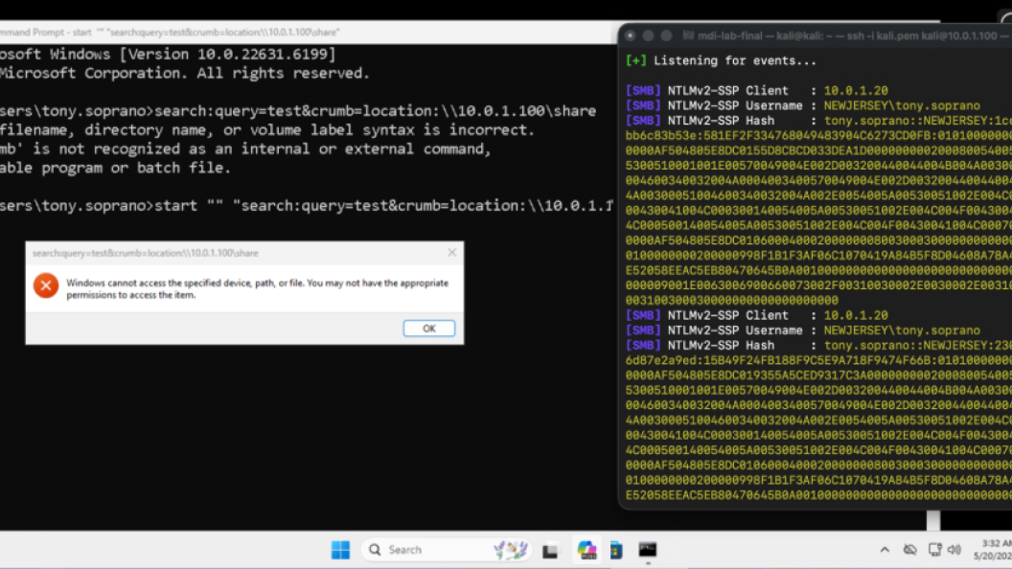The height and width of the screenshot is (569, 1012).
Task: Click hash line starting bb6c83b53e
Action: click(x=818, y=135)
